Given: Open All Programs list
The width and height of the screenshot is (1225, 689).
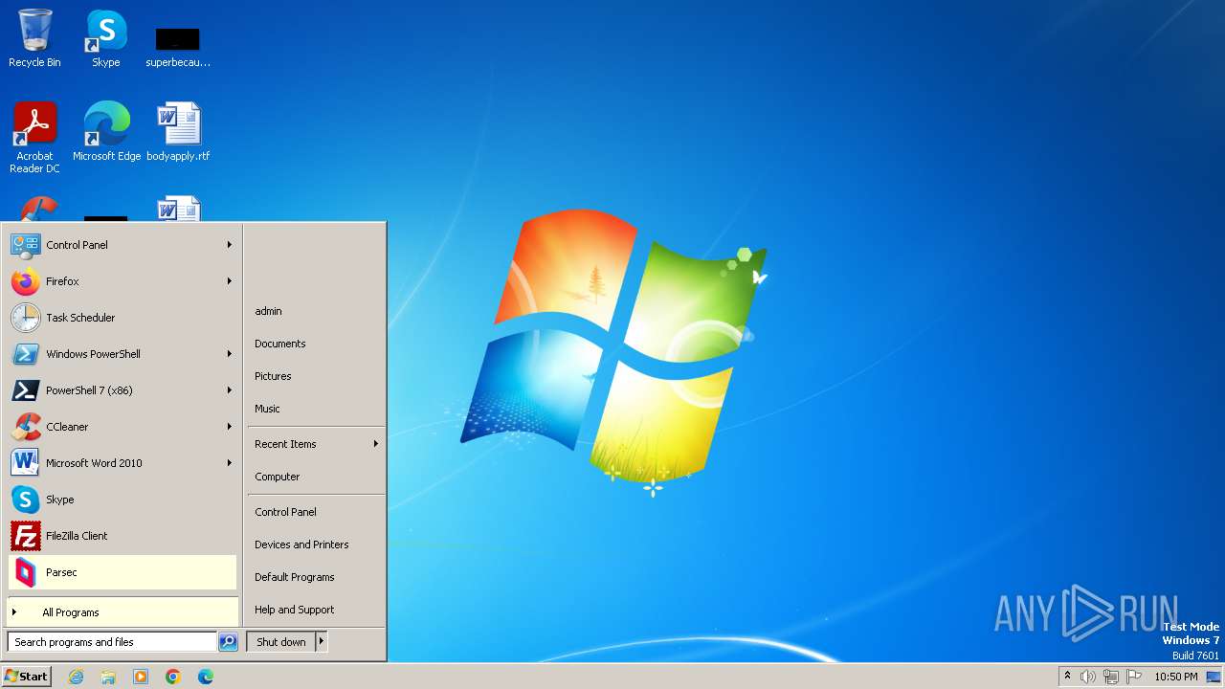Looking at the screenshot, I should coord(122,612).
